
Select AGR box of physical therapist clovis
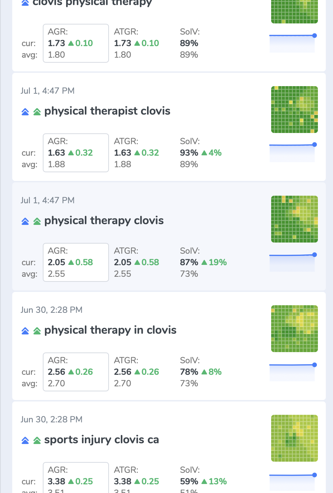[76, 153]
